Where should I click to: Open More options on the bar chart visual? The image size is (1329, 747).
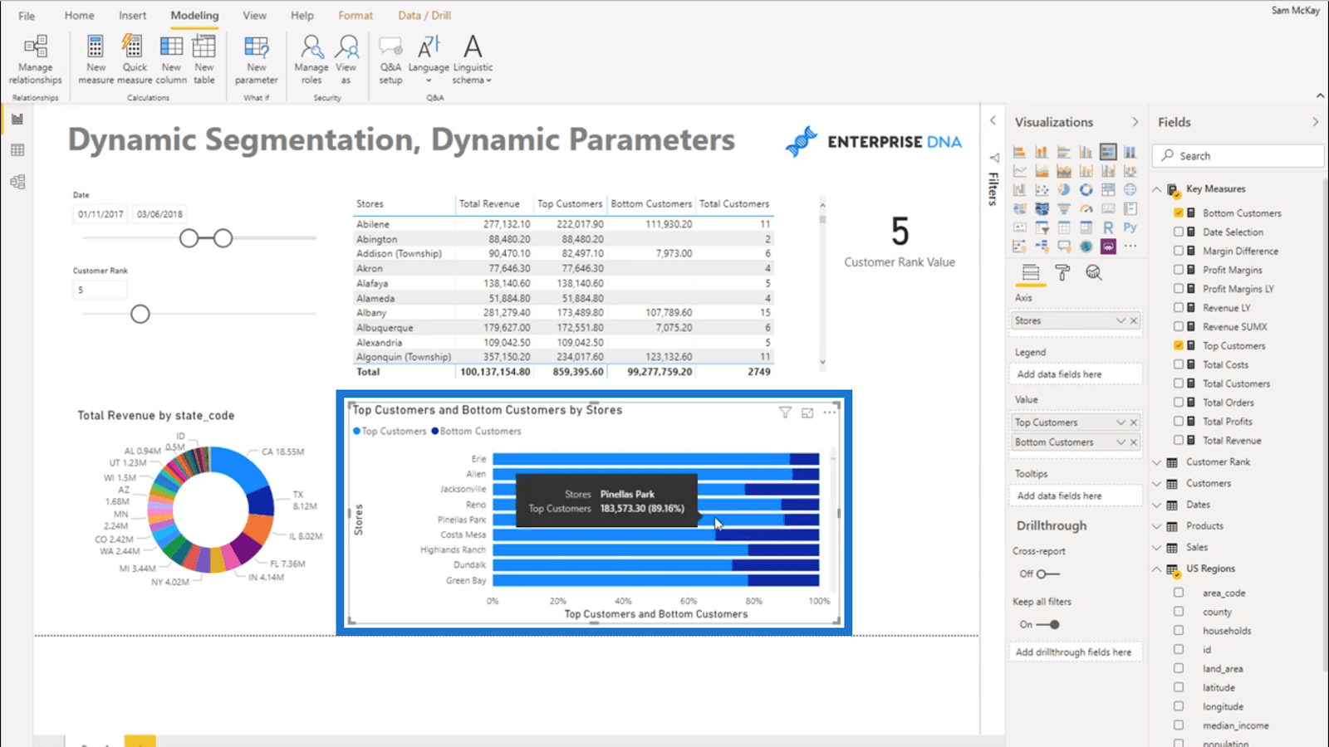click(x=830, y=413)
